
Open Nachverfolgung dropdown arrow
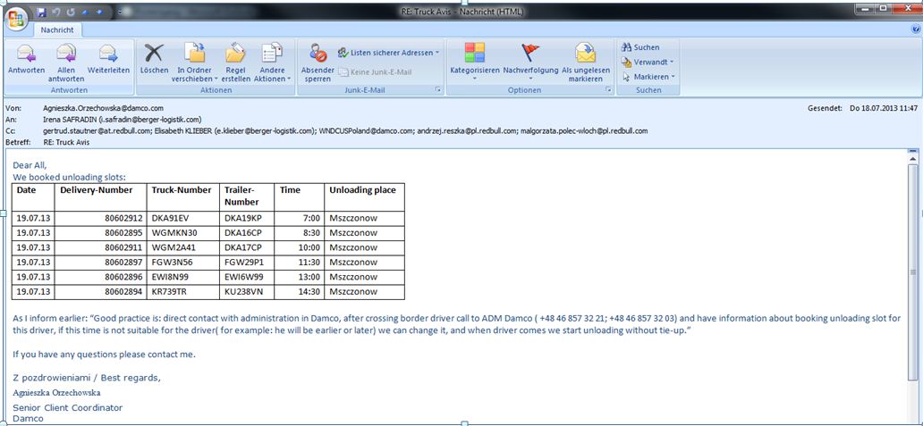530,79
